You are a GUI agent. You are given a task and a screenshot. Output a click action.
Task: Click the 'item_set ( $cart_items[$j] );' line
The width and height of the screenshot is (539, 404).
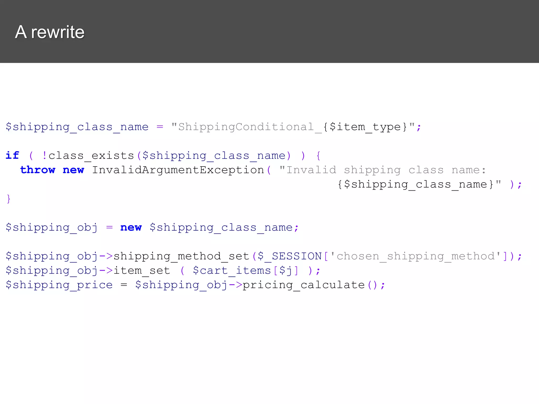point(163,271)
